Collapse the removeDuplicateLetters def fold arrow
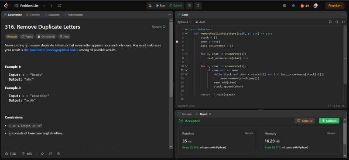 coord(186,33)
